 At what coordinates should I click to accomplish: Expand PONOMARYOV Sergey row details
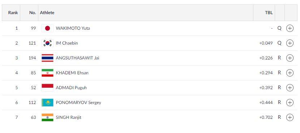click(x=290, y=103)
